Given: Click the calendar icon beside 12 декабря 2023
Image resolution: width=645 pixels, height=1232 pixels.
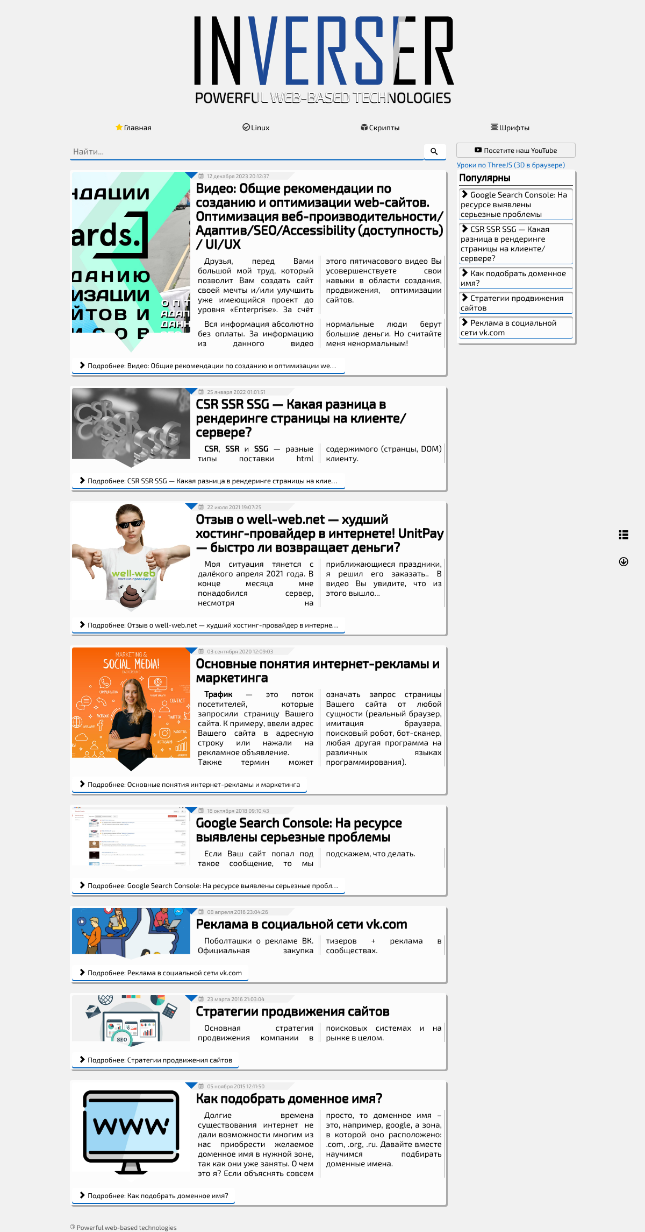Looking at the screenshot, I should click(201, 177).
